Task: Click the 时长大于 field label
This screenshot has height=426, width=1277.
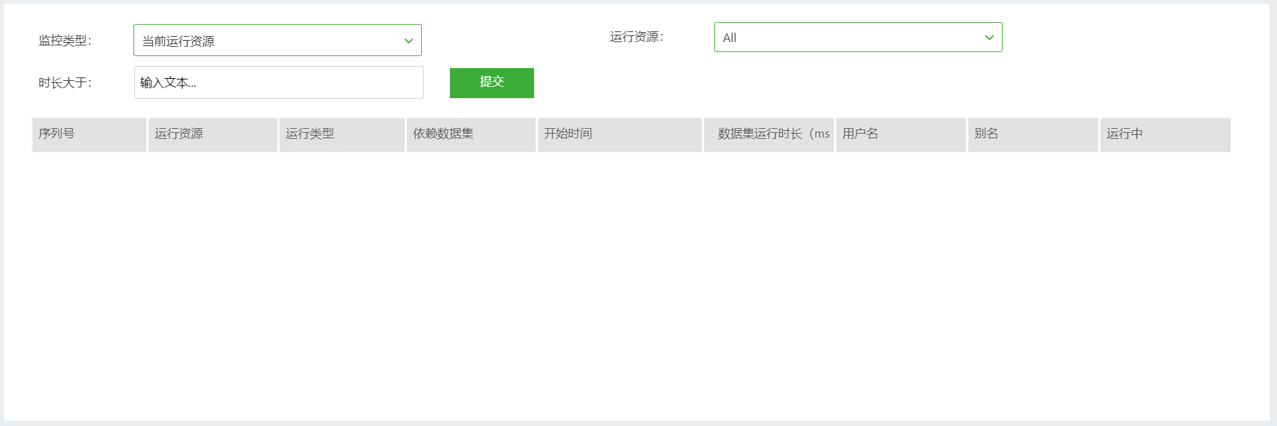Action: [x=65, y=83]
